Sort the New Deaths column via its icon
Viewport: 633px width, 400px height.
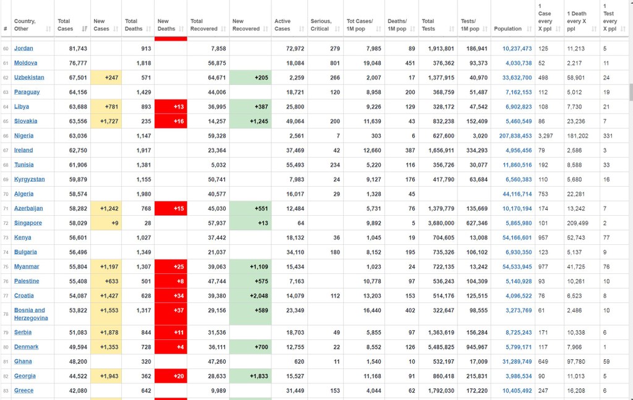tap(181, 28)
